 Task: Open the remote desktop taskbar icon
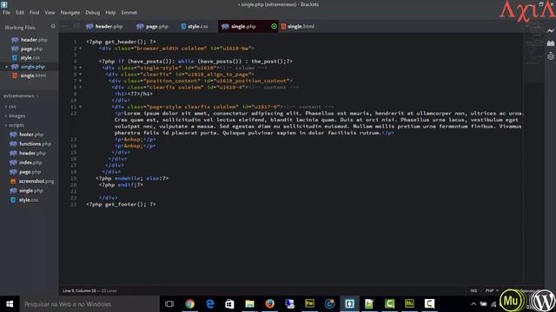(x=289, y=303)
